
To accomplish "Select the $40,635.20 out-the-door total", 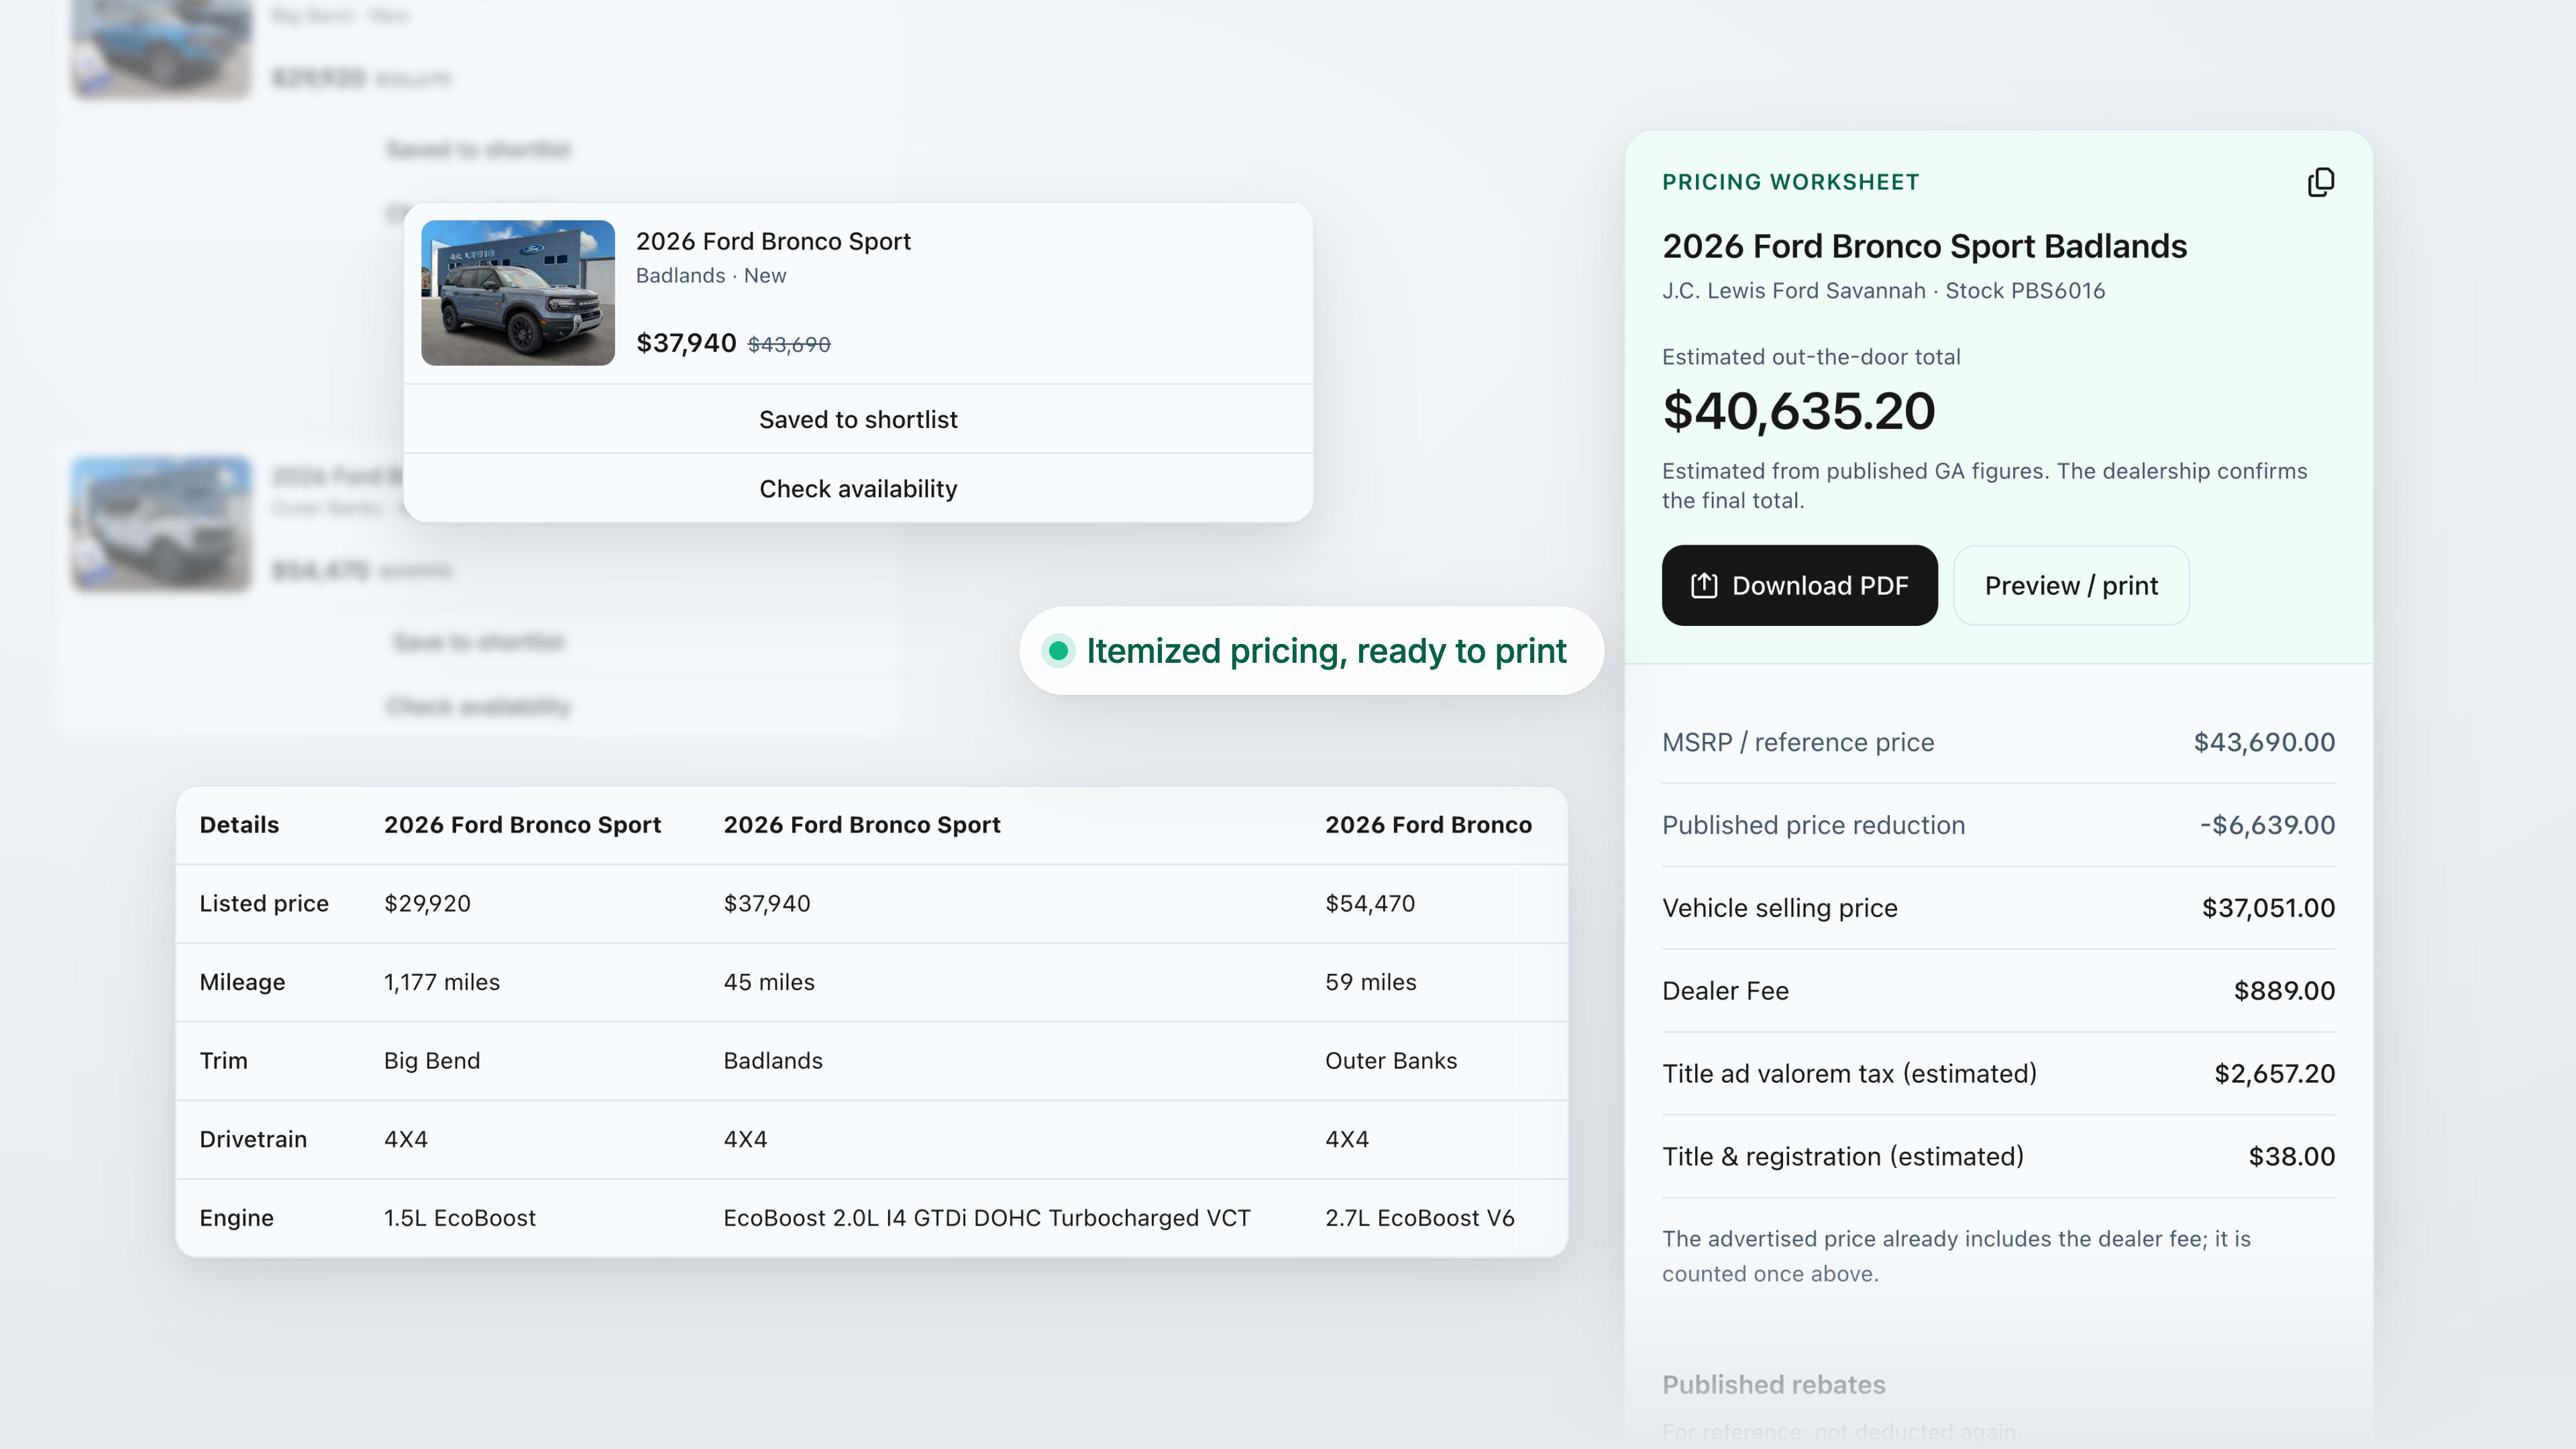I will click(1798, 411).
